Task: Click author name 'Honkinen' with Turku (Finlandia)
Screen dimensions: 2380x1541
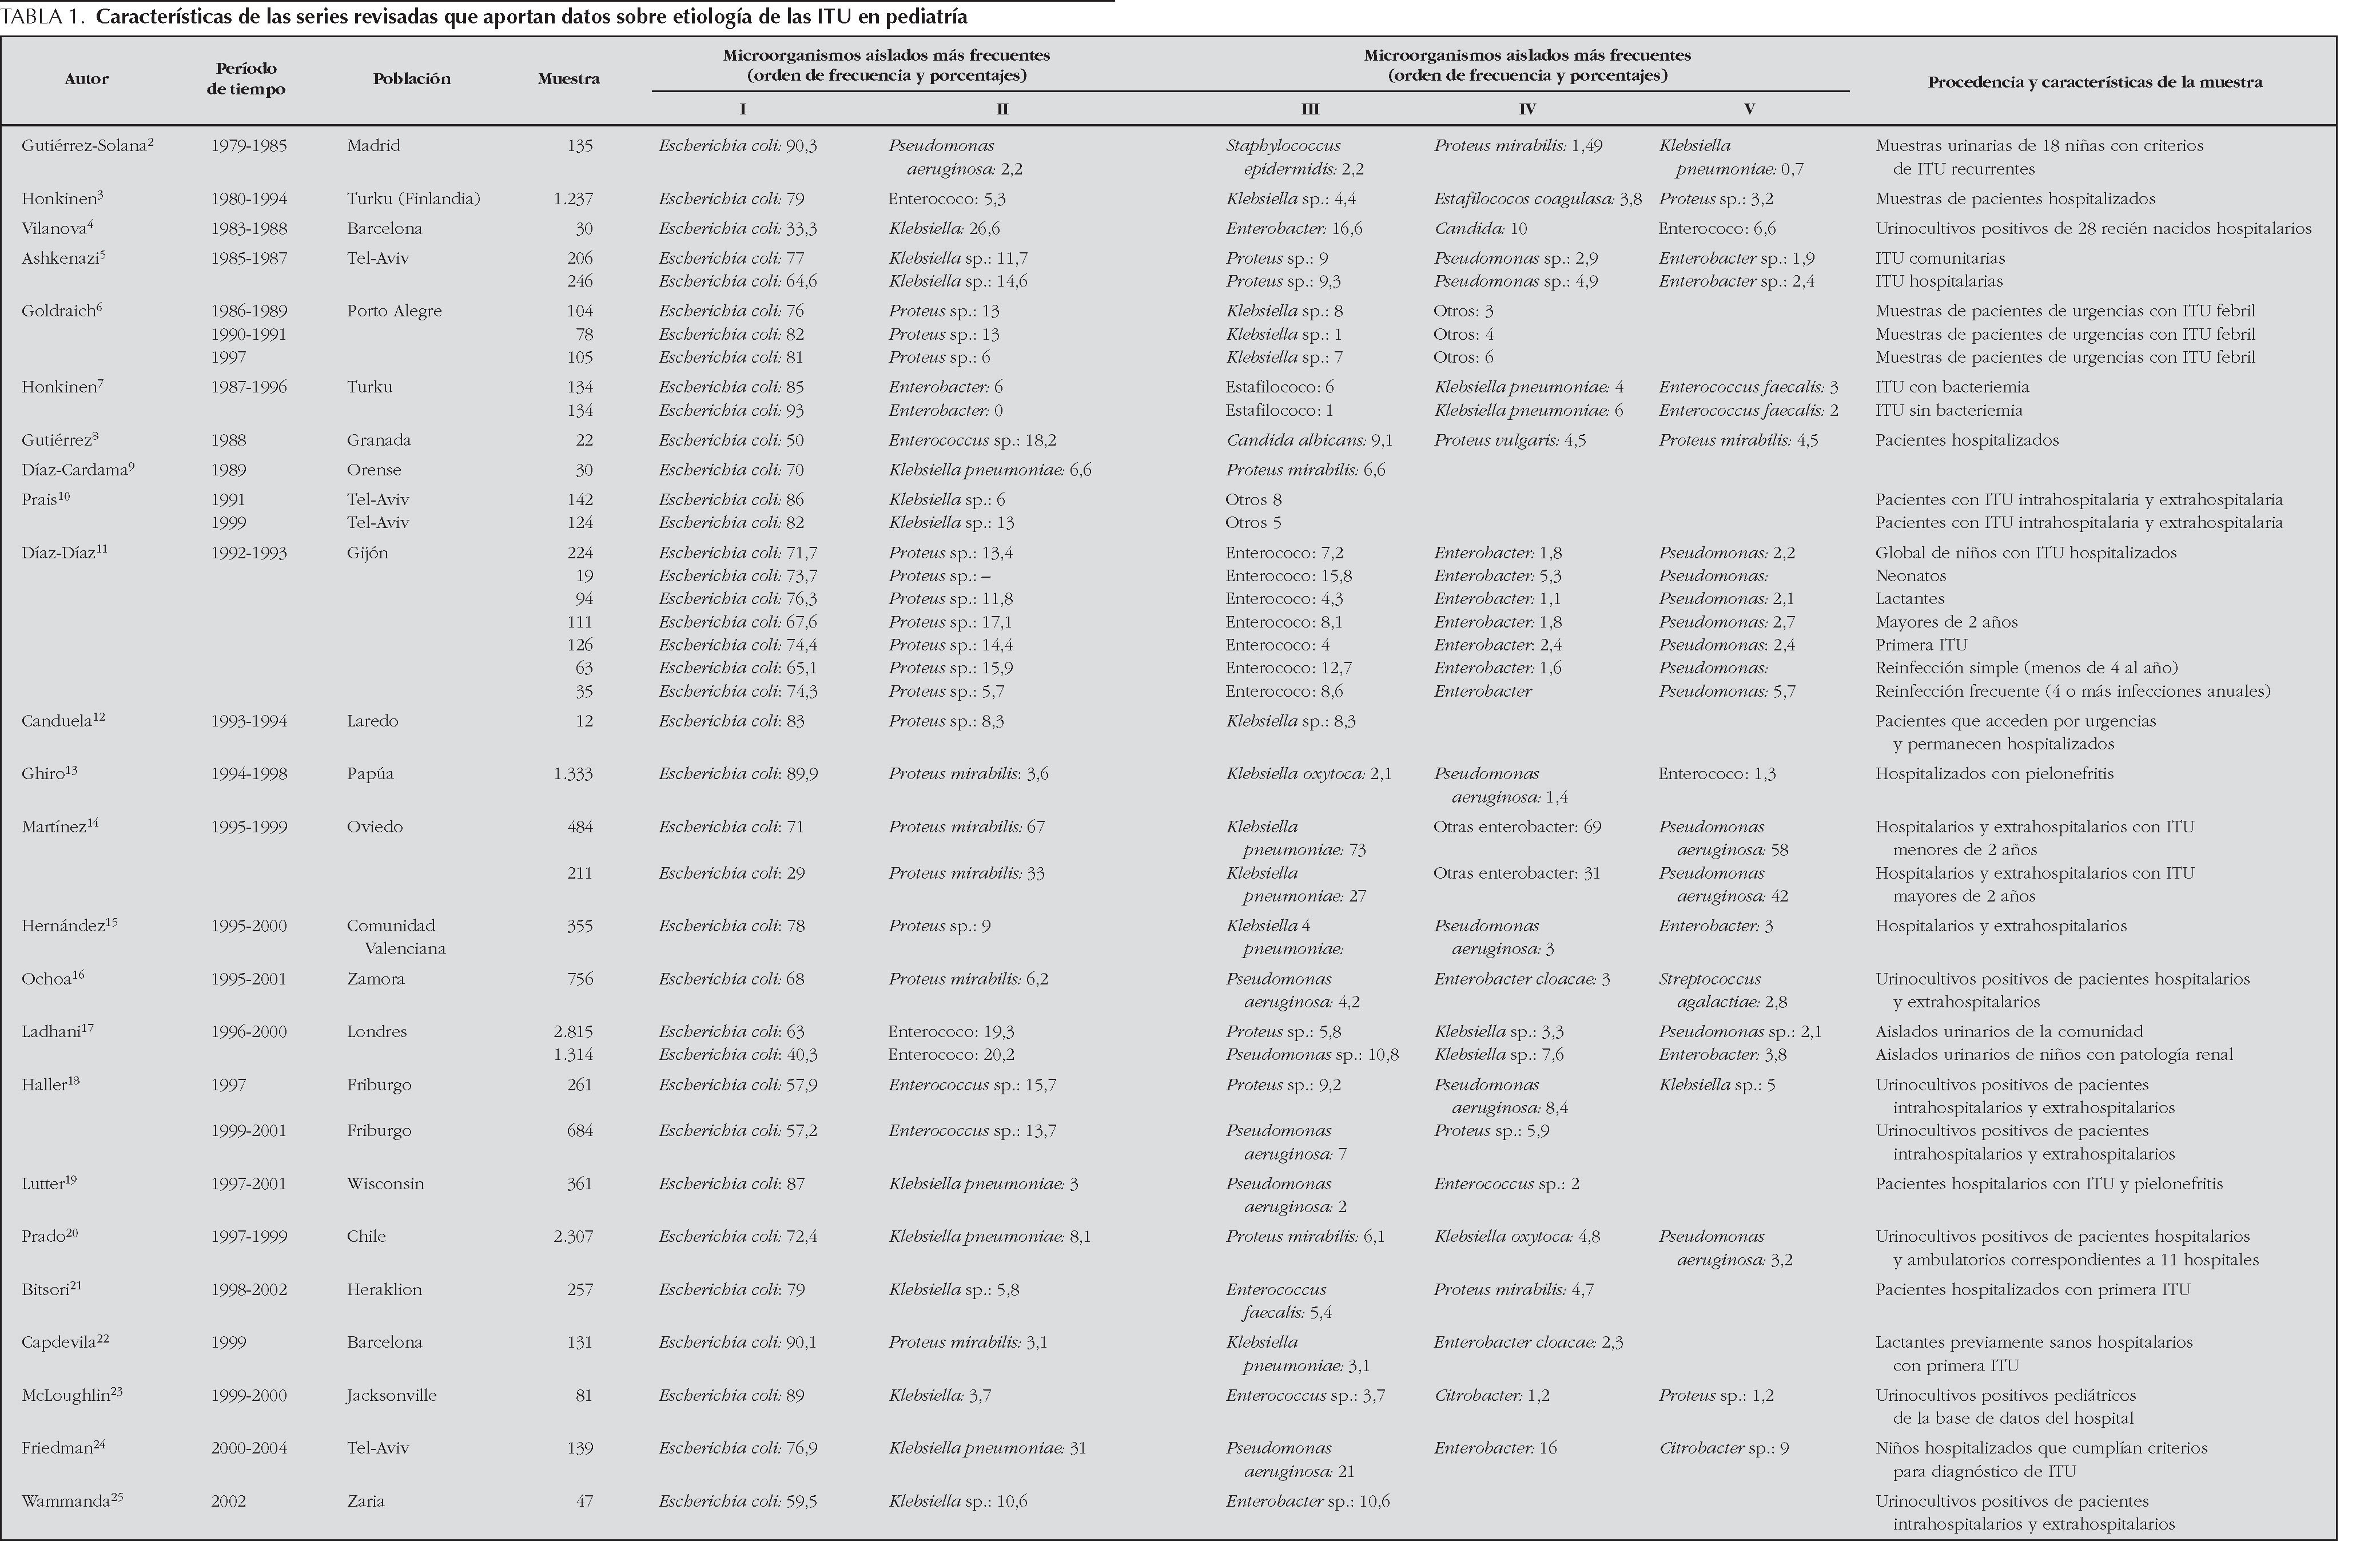Action: coord(58,199)
